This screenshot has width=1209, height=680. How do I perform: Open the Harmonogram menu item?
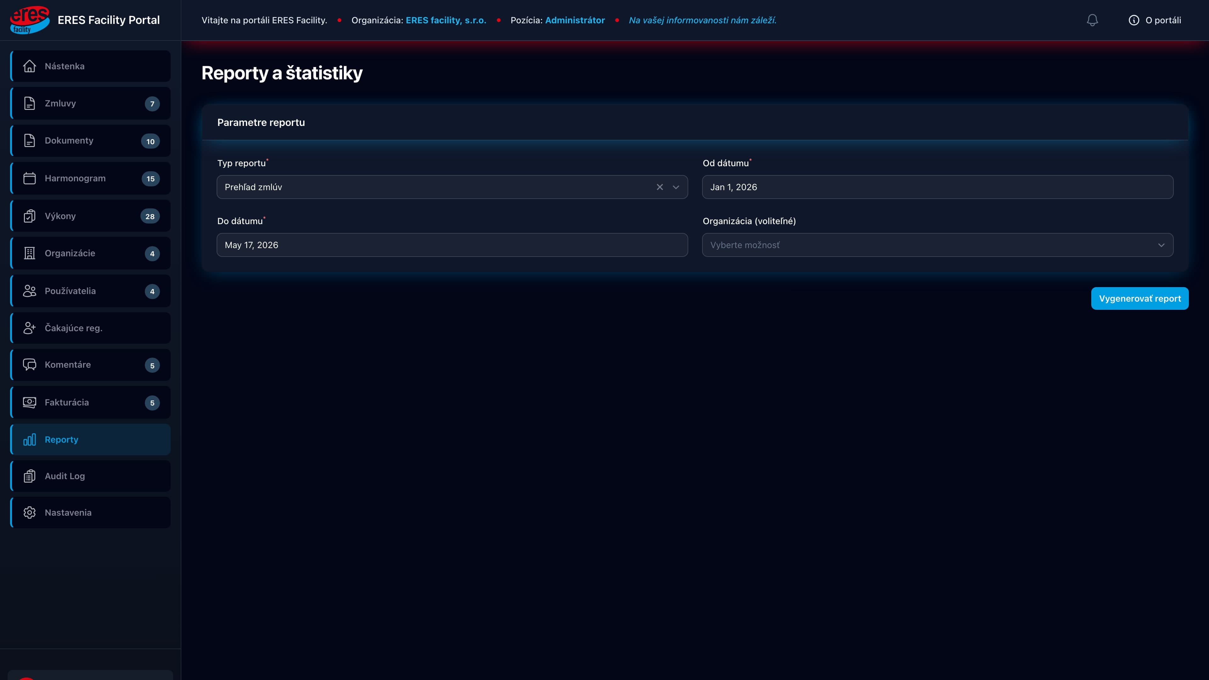(91, 178)
